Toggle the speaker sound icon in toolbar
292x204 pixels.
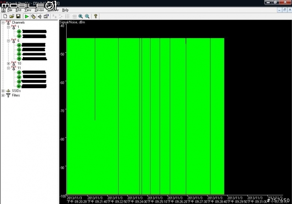(40, 16)
